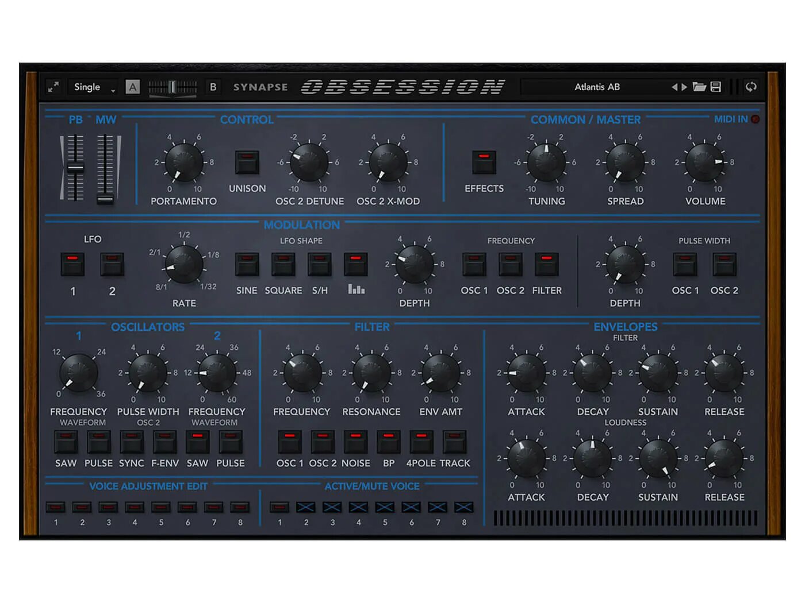The height and width of the screenshot is (603, 805).
Task: Click the loudness envelope Release knob
Action: [724, 458]
